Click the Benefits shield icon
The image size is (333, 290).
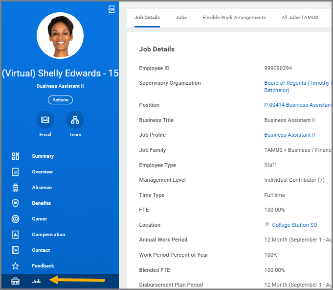pos(15,203)
